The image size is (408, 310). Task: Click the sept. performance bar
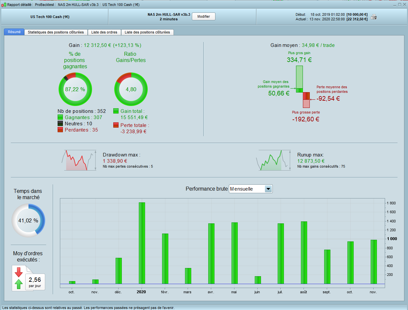coord(327,267)
